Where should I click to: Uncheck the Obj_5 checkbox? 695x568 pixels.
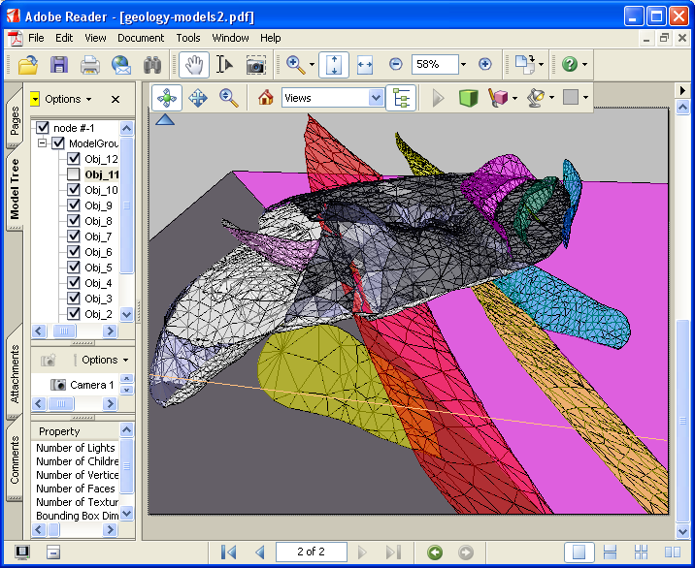coord(74,268)
